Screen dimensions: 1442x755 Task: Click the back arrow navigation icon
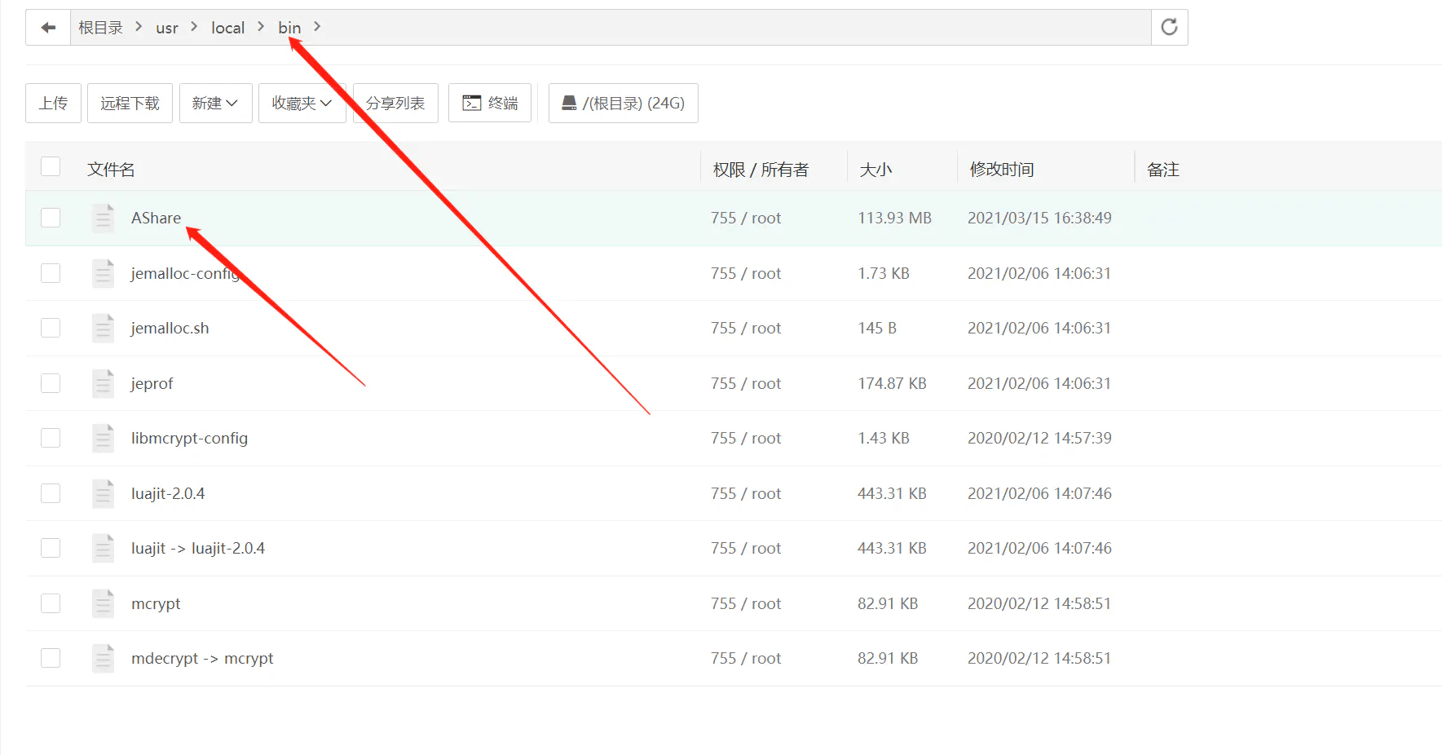[48, 28]
